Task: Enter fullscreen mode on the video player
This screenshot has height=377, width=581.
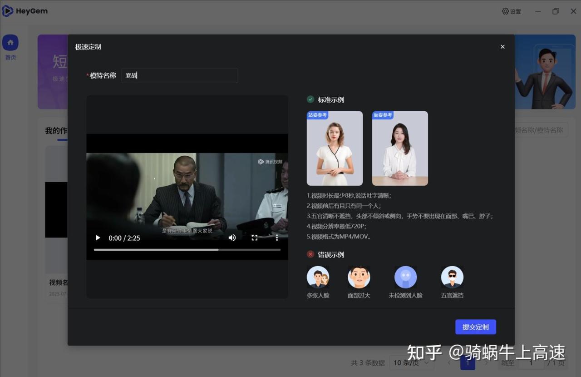Action: click(x=255, y=238)
